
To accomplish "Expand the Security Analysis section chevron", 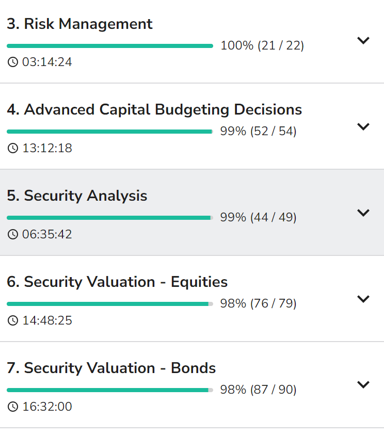I will pos(363,213).
